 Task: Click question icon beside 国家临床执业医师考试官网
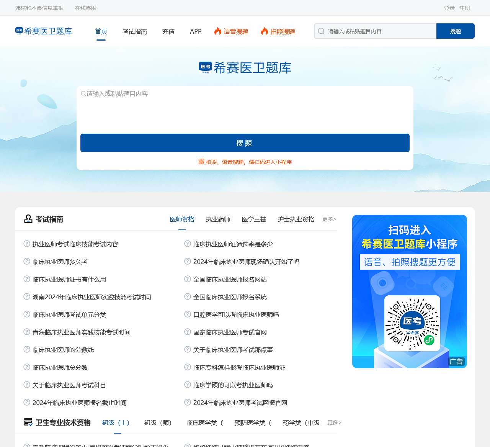[x=188, y=332]
